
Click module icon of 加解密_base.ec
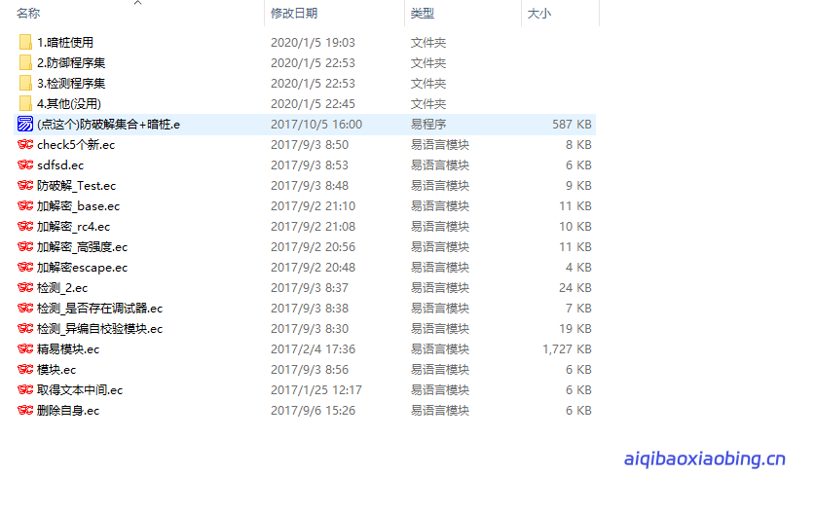(25, 205)
